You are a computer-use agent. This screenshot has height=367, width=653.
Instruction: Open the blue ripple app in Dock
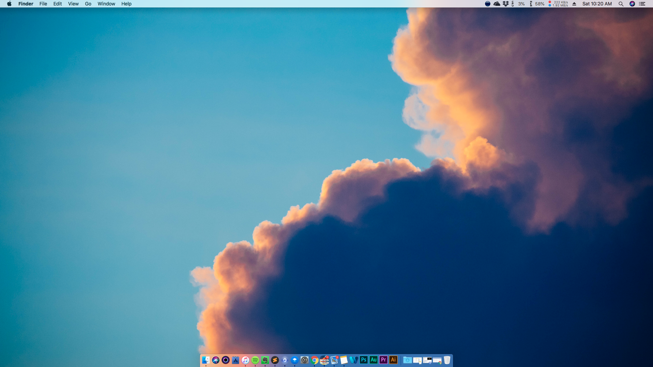[285, 360]
